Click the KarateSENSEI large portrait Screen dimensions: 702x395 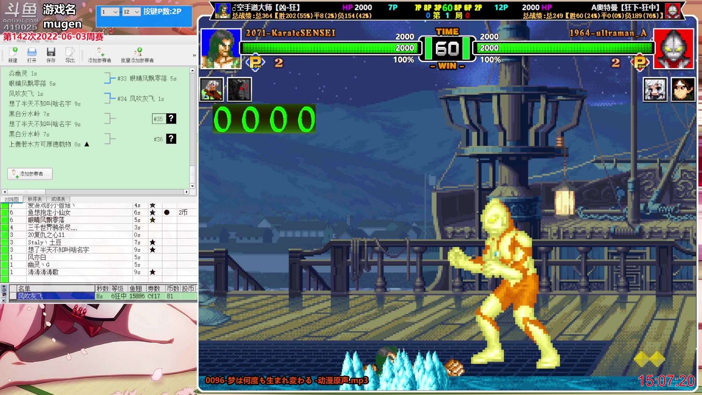tap(221, 49)
